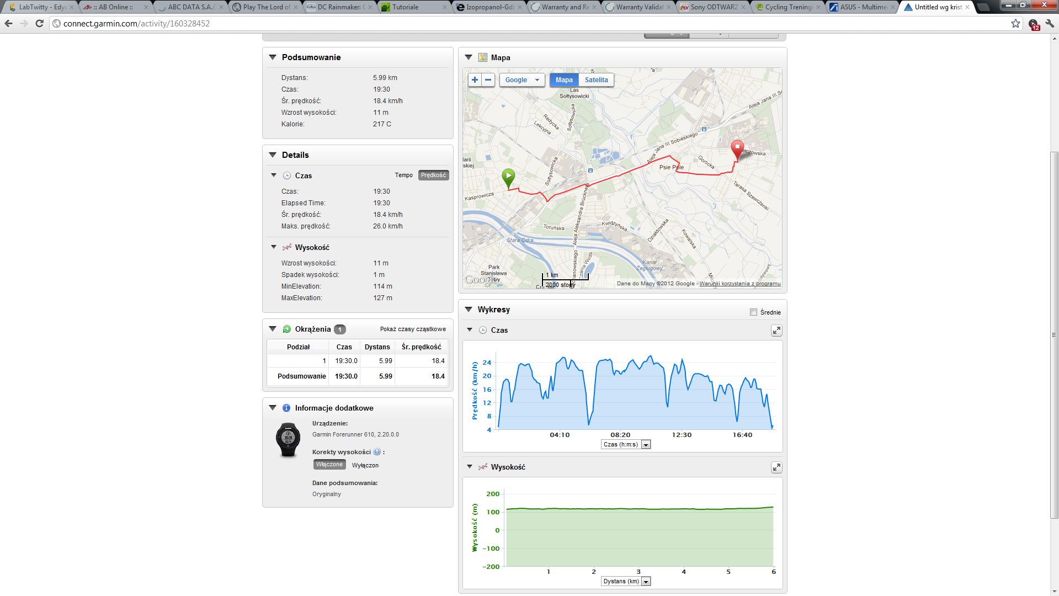
Task: Click Pokaż czasy cząstkowe link
Action: [x=413, y=329]
